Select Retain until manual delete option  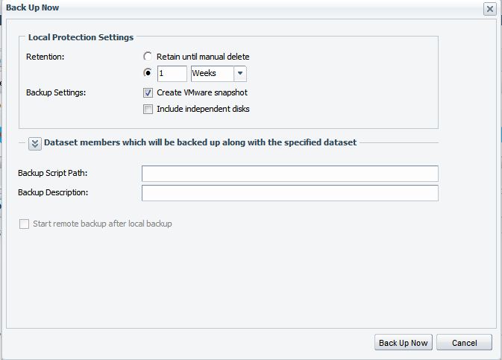click(148, 57)
